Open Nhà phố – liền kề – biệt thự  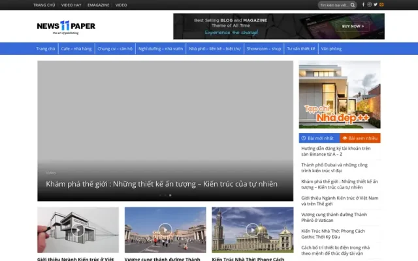pyautogui.click(x=215, y=49)
